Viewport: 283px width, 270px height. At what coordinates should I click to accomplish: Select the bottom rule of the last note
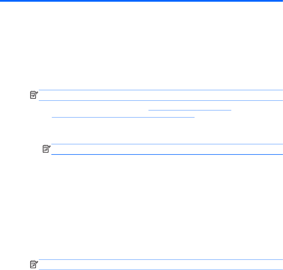[161, 270]
